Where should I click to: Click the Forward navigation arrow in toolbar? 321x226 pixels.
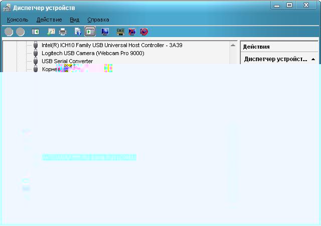pyautogui.click(x=20, y=32)
